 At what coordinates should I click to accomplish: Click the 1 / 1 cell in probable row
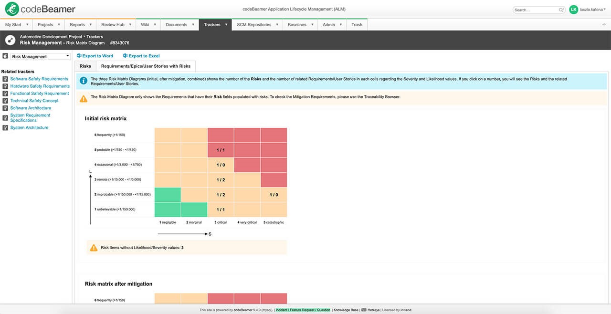coord(221,150)
